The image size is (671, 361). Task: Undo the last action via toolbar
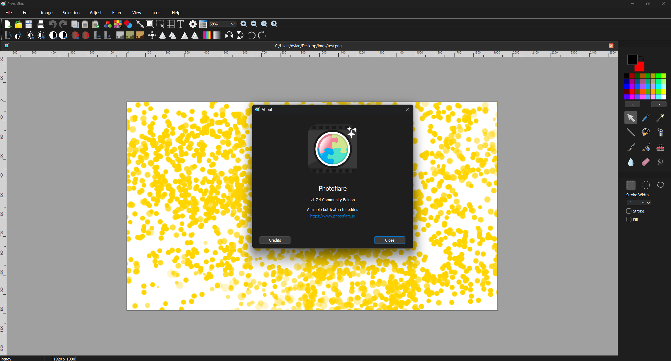52,24
